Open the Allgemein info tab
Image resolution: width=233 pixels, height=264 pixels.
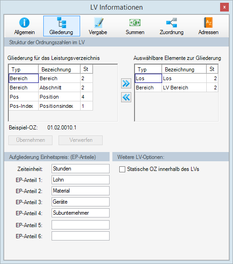pos(24,26)
